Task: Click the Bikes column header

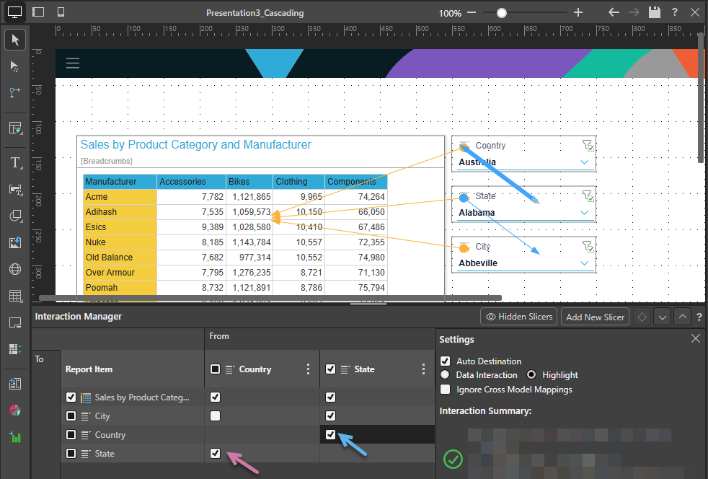Action: [249, 182]
